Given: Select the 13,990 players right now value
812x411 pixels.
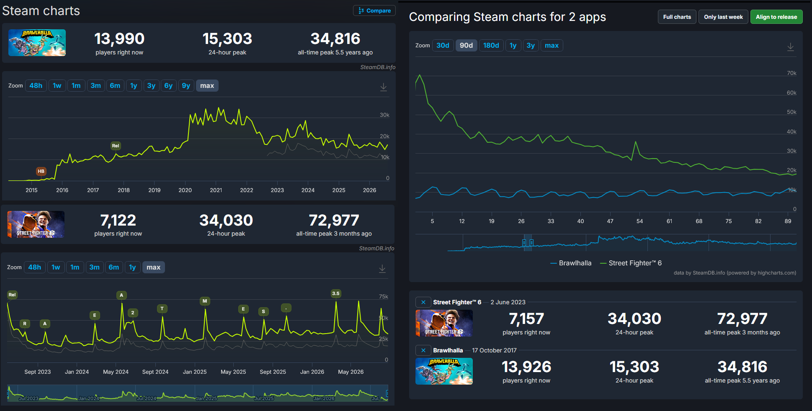Looking at the screenshot, I should 119,39.
